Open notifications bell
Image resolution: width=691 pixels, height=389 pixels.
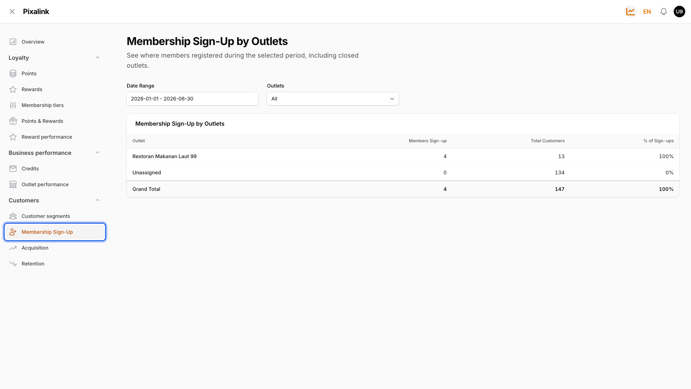pyautogui.click(x=663, y=12)
